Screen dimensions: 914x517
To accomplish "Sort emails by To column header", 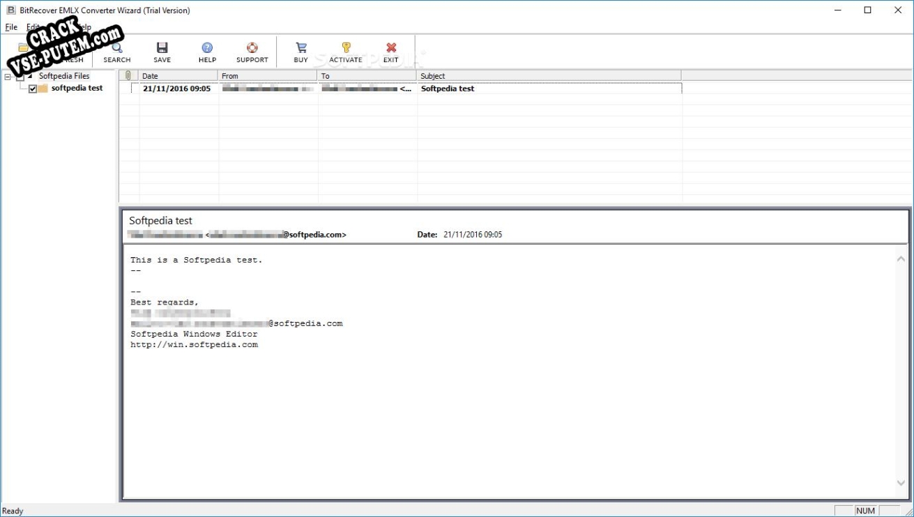I will point(366,76).
